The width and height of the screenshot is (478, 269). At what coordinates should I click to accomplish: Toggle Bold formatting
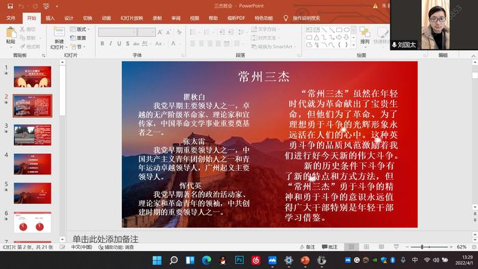(103, 44)
